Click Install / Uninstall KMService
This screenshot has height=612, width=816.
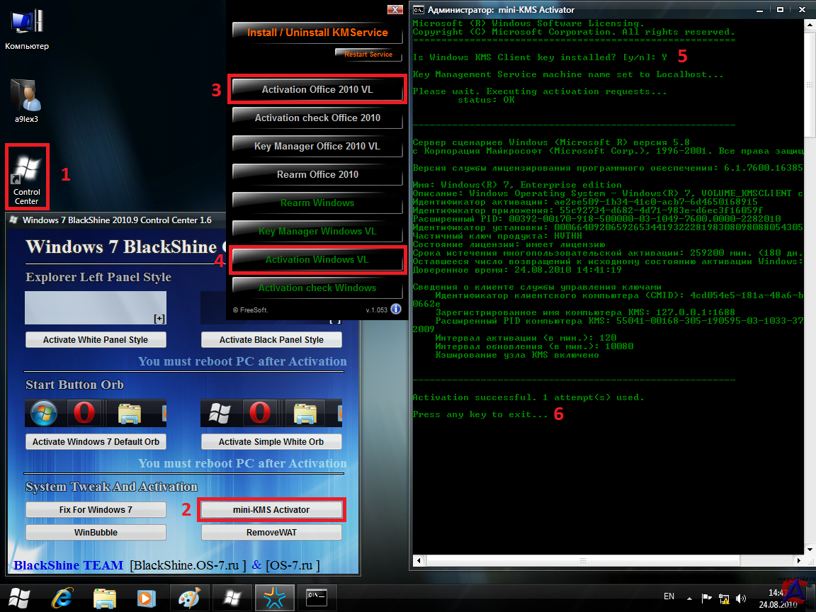click(x=317, y=33)
